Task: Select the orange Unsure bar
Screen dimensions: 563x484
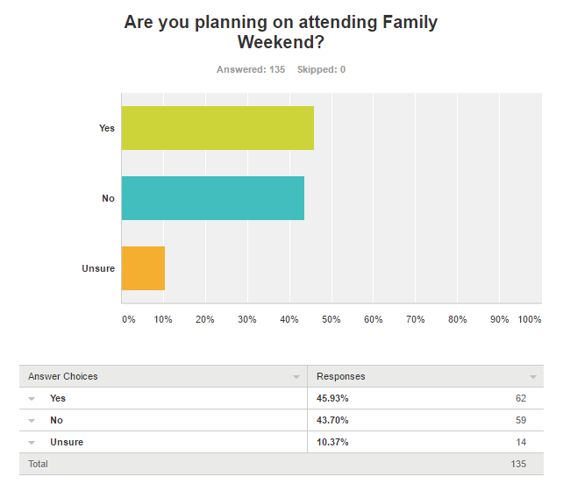Action: 143,268
